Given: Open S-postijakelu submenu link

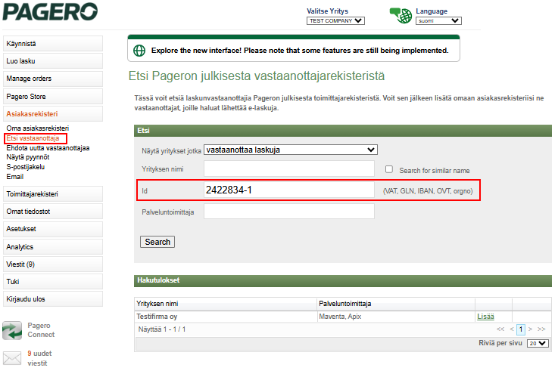Looking at the screenshot, I should (25, 167).
